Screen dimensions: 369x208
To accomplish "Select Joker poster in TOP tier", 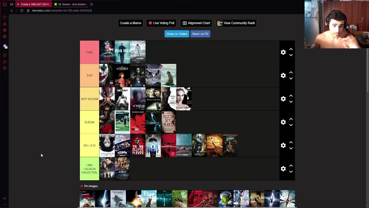I will pos(107,76).
